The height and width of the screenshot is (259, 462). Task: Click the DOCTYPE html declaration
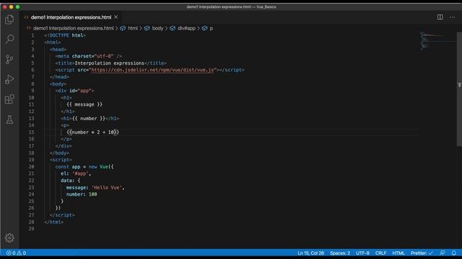(65, 35)
